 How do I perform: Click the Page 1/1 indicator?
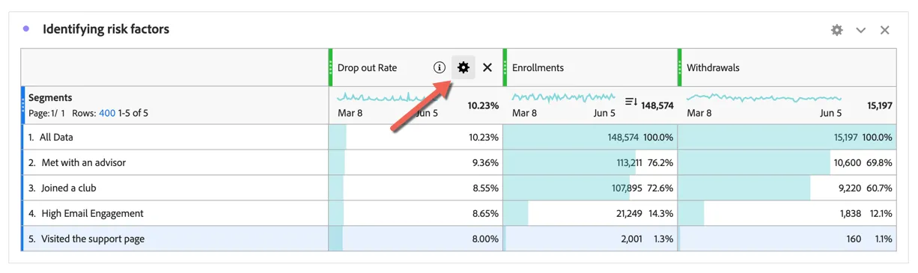click(46, 113)
